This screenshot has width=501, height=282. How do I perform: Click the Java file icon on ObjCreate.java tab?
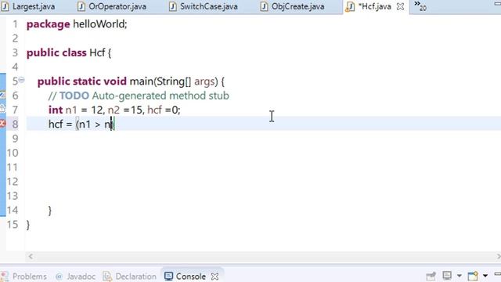point(264,6)
